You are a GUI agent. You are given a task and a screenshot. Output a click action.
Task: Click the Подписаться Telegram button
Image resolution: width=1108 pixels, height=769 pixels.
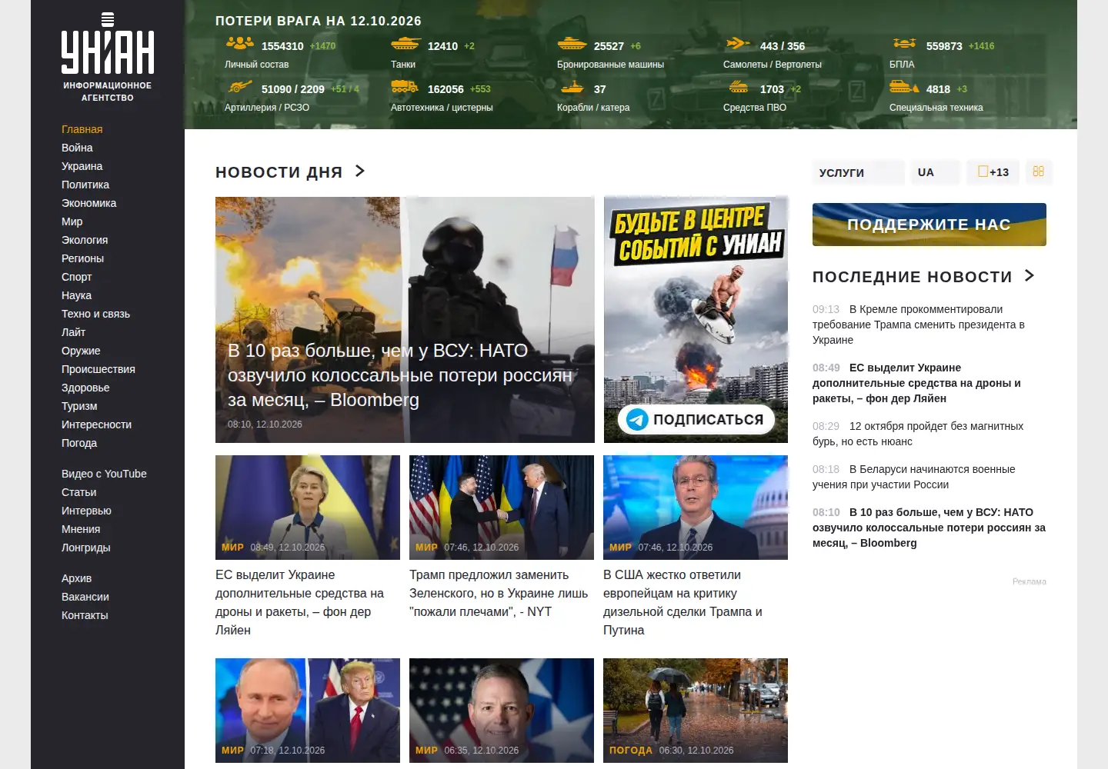tap(696, 419)
